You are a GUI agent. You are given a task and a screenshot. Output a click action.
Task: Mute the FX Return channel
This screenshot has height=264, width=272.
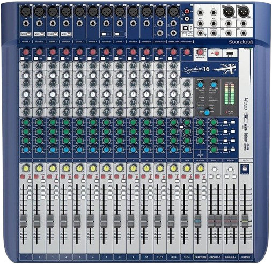197,177
